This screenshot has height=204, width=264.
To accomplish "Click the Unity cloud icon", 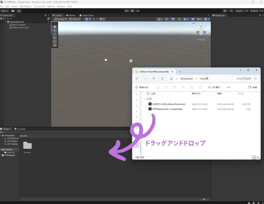I will [x=13, y=11].
